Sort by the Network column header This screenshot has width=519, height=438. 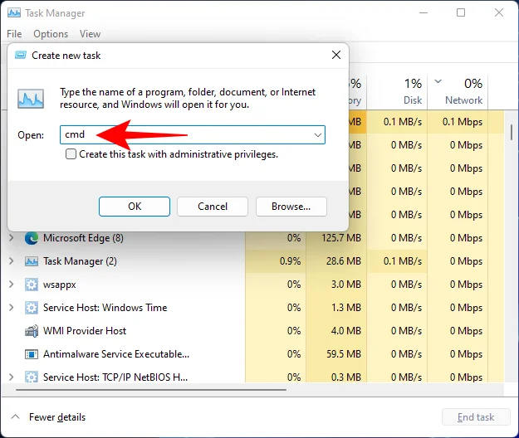point(458,92)
